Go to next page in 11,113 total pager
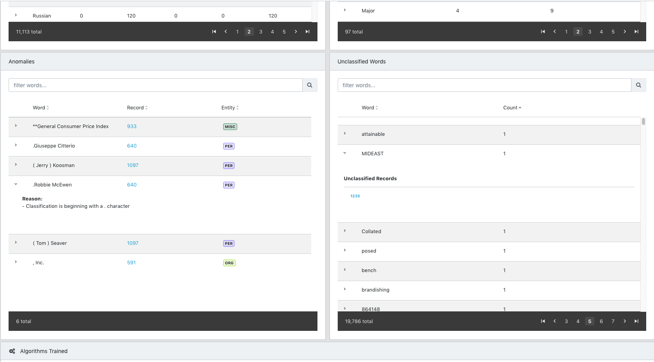This screenshot has width=654, height=362. click(296, 32)
